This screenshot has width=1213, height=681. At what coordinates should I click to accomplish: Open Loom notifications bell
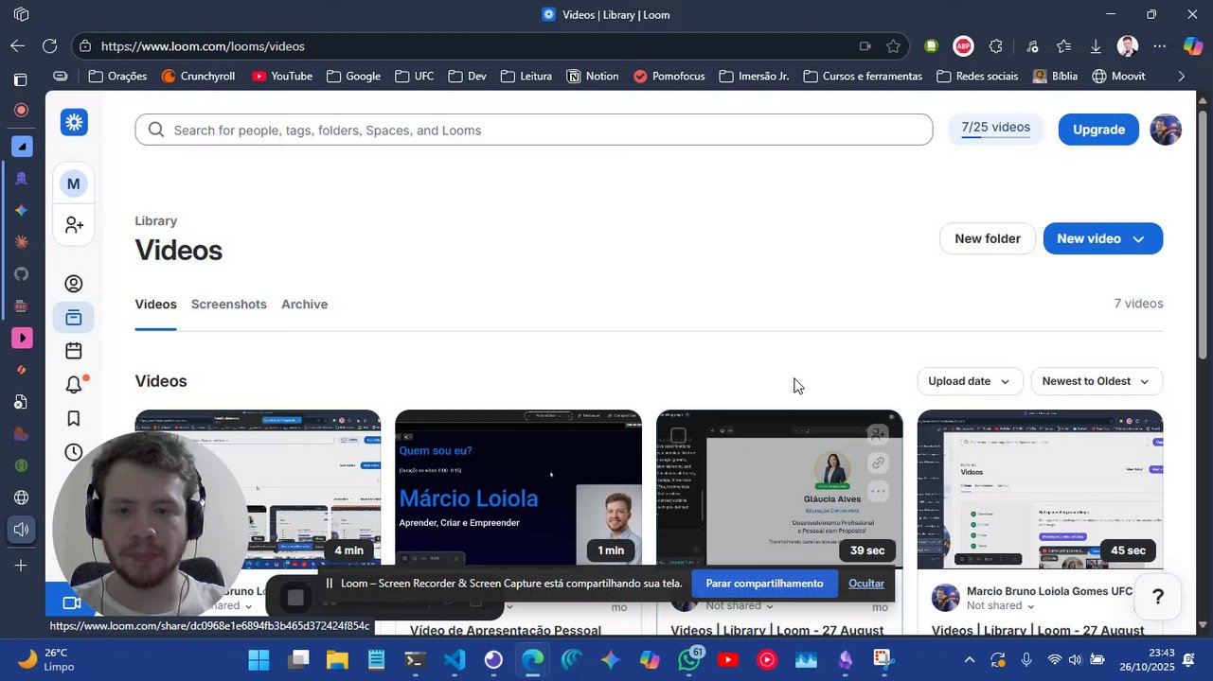(74, 385)
